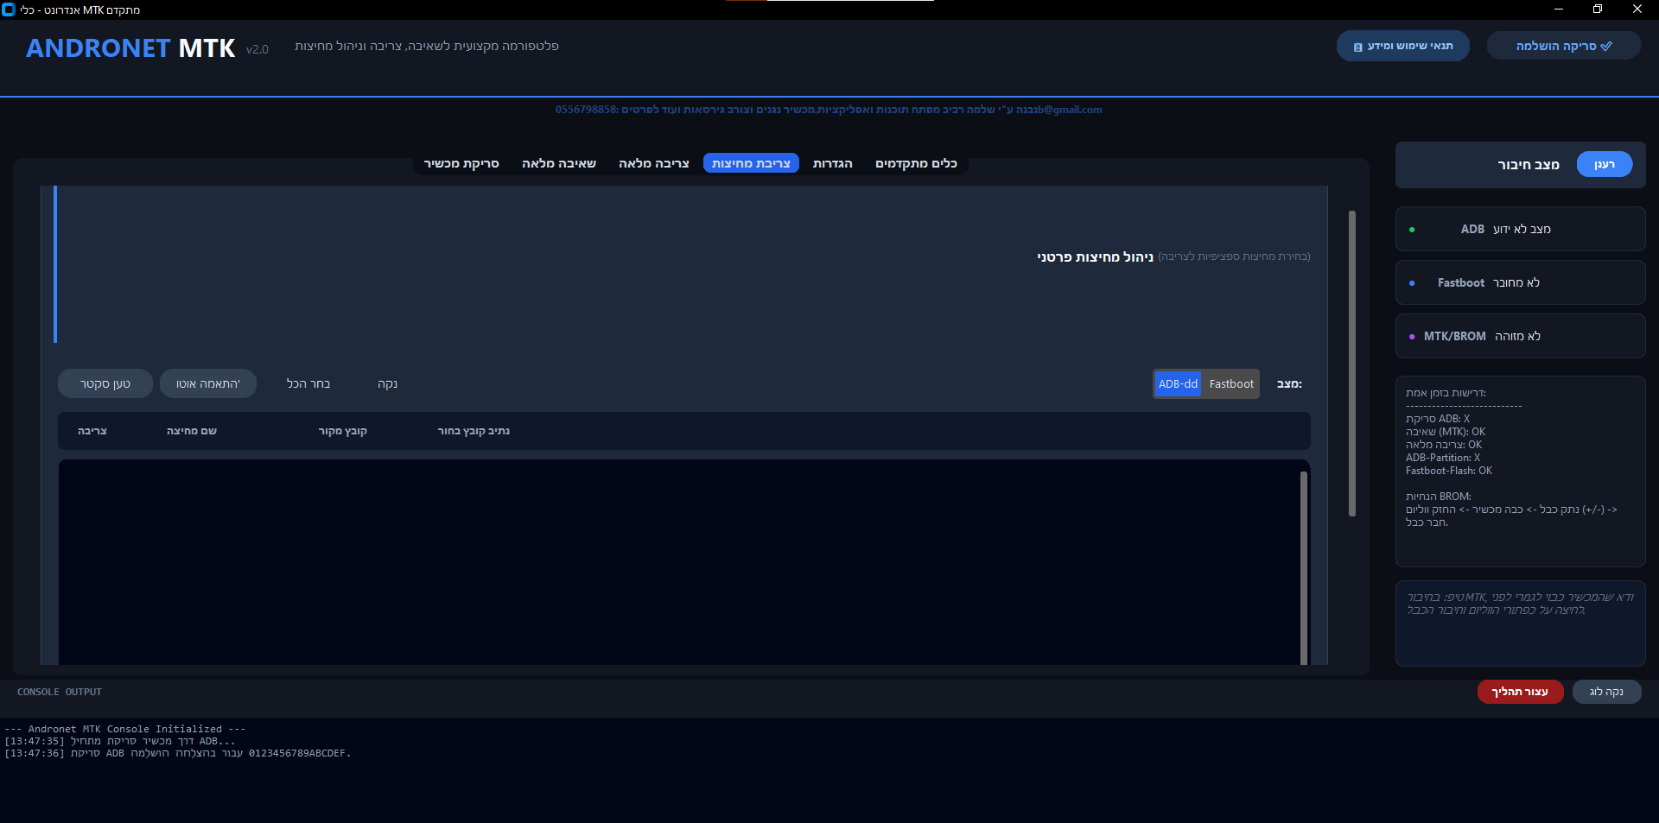This screenshot has width=1659, height=823.
Task: Click the partition panel vertical scrollbar
Action: click(x=1352, y=363)
